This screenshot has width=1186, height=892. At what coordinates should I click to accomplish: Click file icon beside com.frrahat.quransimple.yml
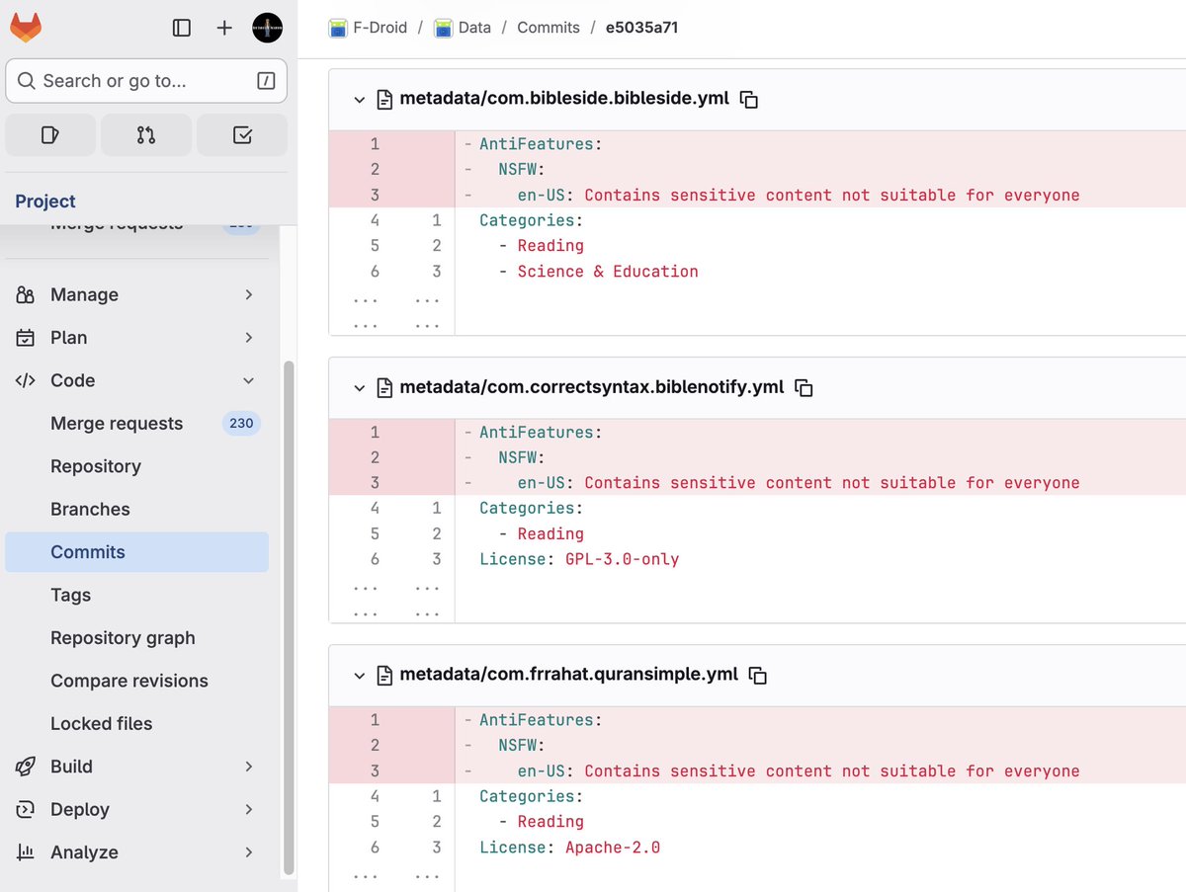384,675
